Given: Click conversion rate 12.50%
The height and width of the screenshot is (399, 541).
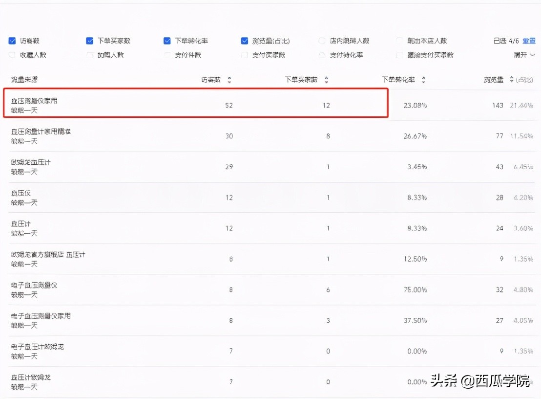Looking at the screenshot, I should [x=415, y=259].
